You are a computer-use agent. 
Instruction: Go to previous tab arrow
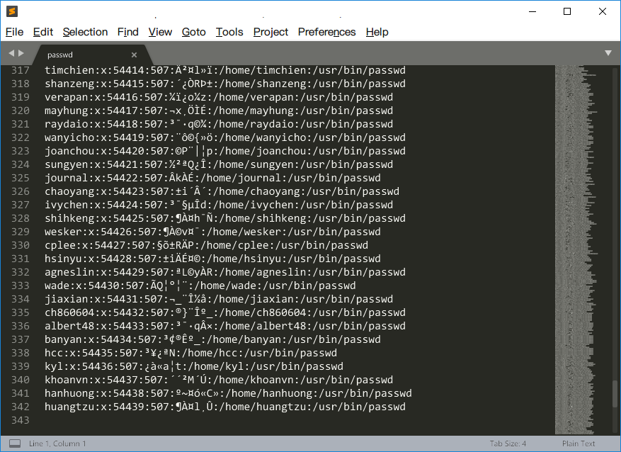[11, 53]
